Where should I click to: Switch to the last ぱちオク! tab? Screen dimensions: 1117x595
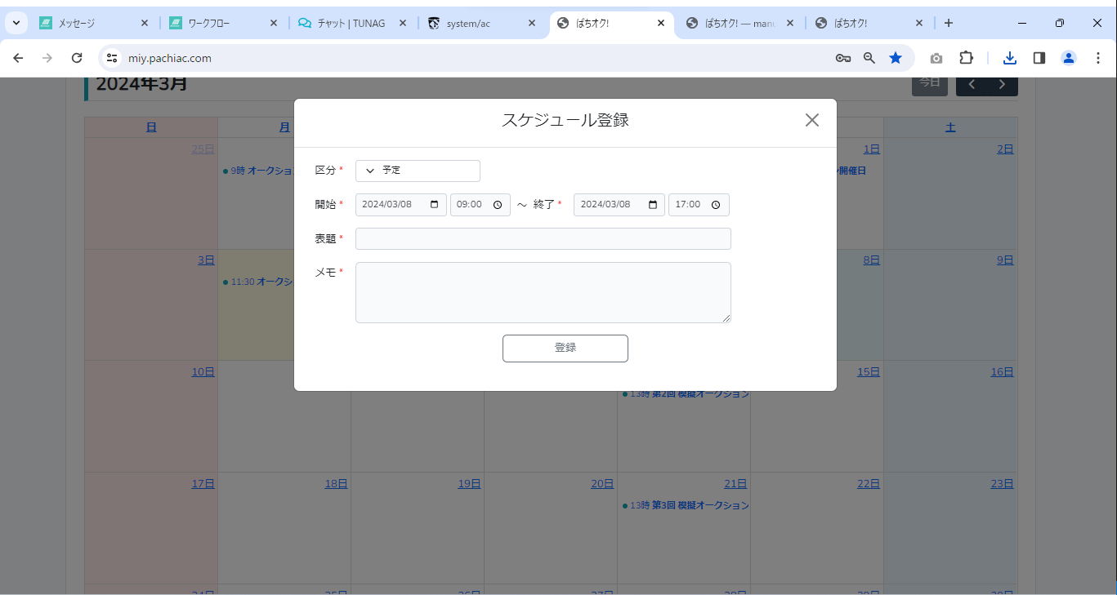869,24
